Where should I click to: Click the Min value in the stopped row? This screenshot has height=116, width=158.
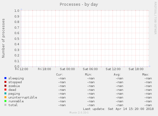pyautogui.click(x=91, y=82)
